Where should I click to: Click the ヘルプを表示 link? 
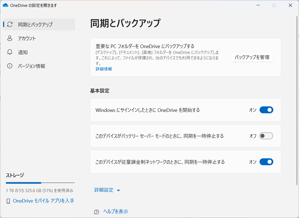[116, 212]
